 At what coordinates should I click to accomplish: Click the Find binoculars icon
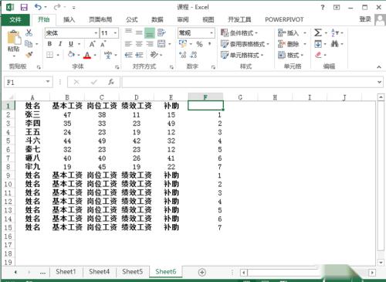334,44
